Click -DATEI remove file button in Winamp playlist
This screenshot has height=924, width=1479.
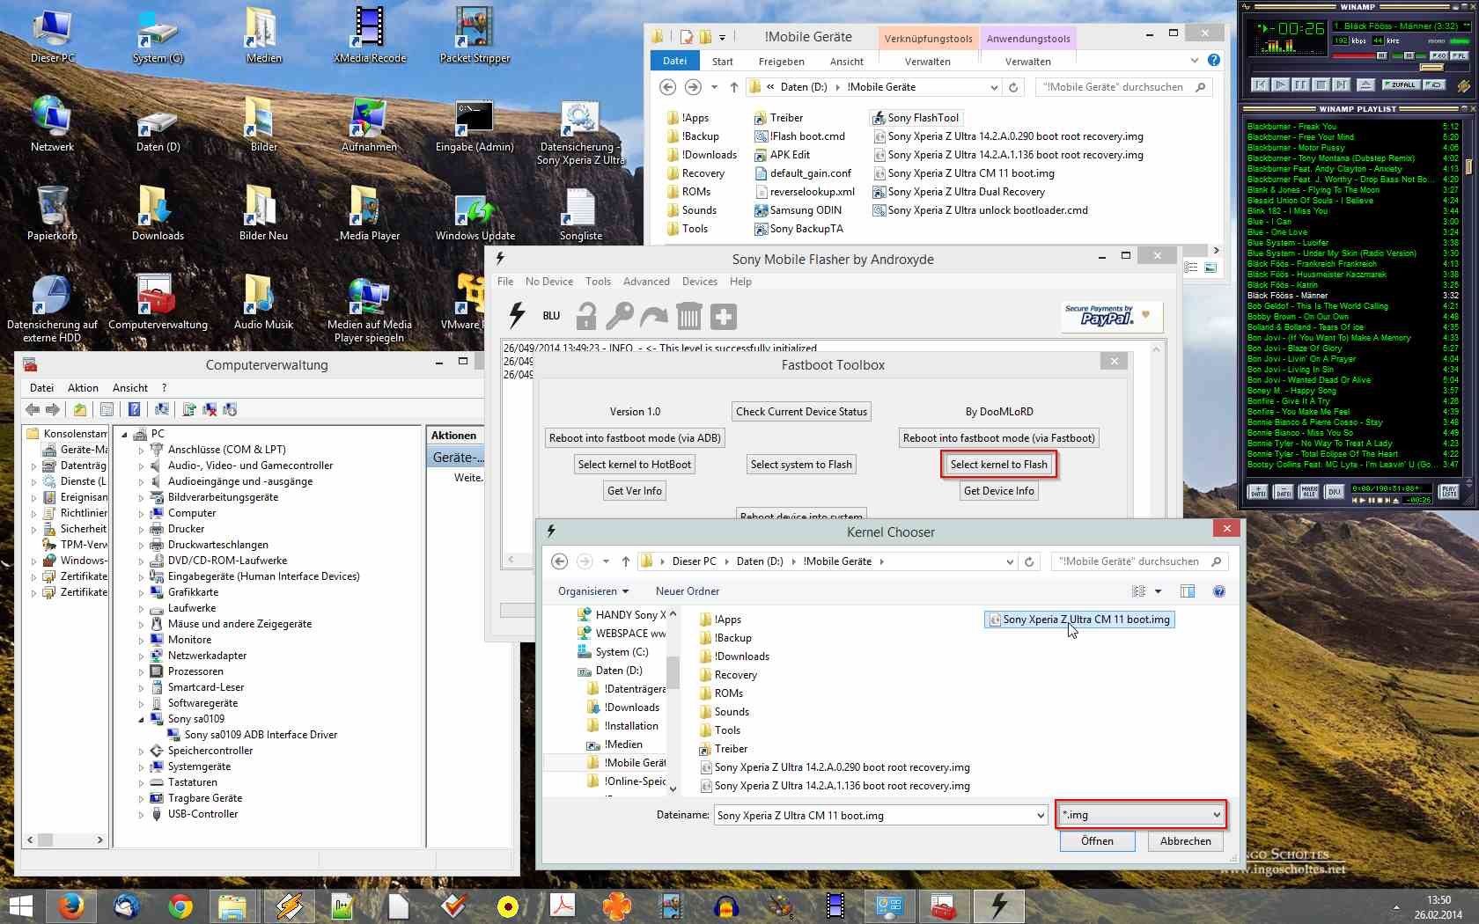[1284, 492]
